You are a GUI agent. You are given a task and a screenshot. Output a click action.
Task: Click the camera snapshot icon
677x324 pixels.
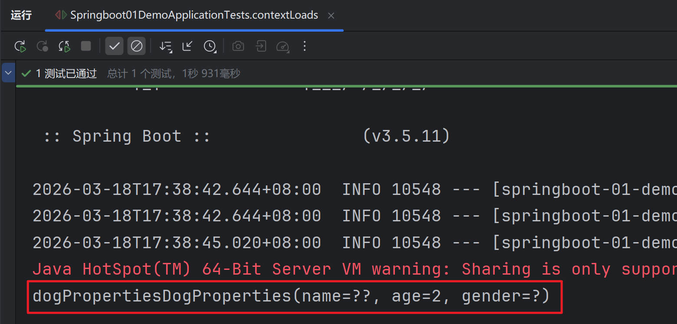(238, 46)
